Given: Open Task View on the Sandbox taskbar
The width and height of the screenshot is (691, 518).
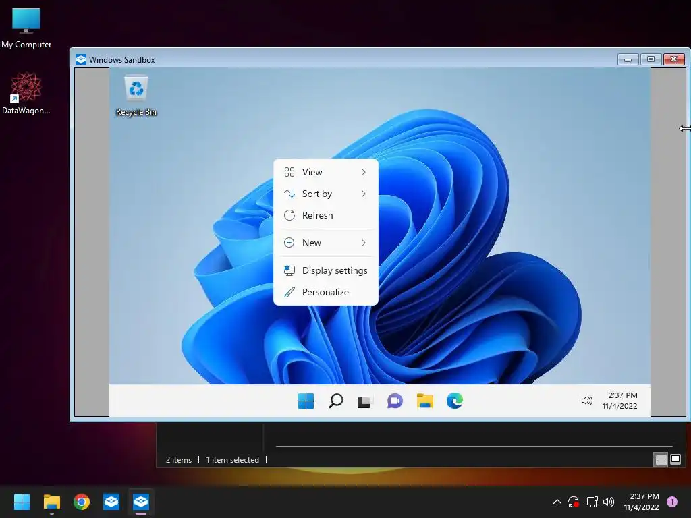Looking at the screenshot, I should pyautogui.click(x=365, y=401).
